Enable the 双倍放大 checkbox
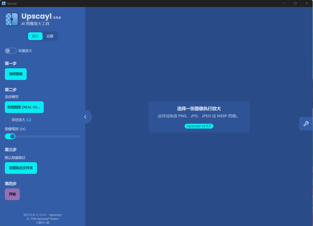This screenshot has width=313, height=226. 8,120
